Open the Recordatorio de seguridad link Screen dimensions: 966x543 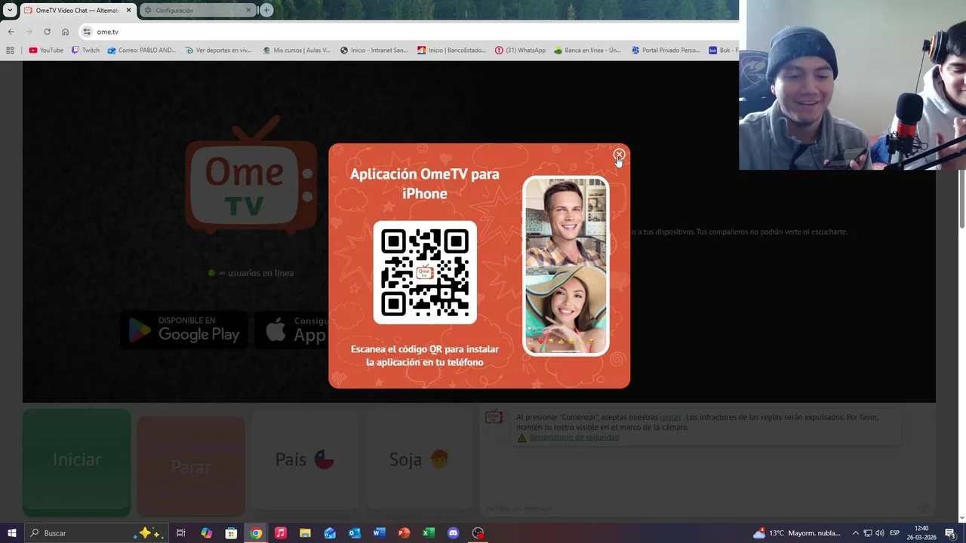click(x=574, y=437)
